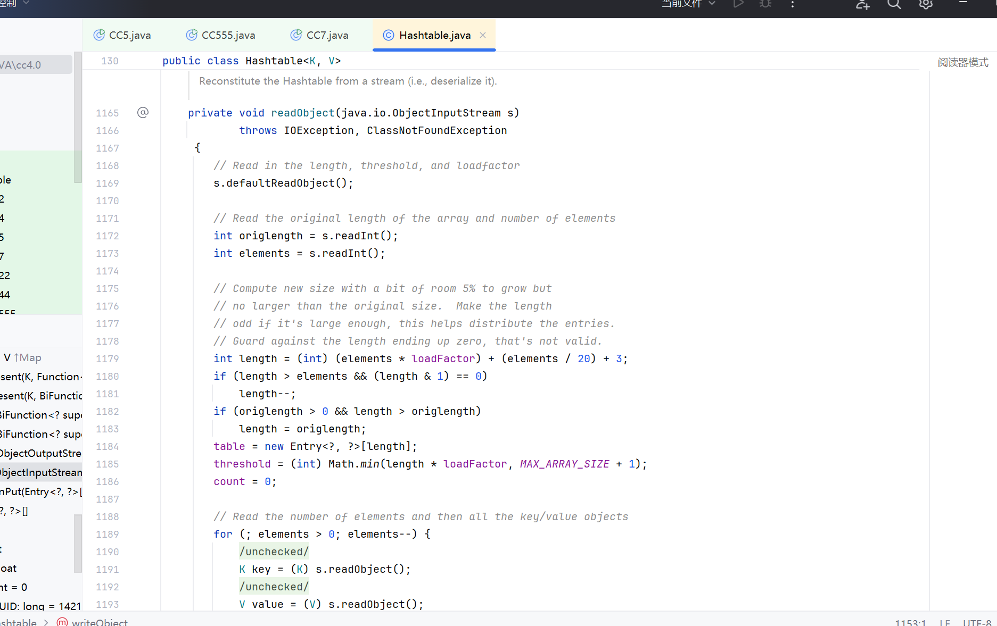Click the gutter annotation icon at line 1165

(x=143, y=112)
